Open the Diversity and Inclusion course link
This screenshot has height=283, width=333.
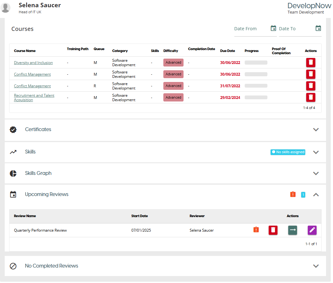(x=33, y=63)
